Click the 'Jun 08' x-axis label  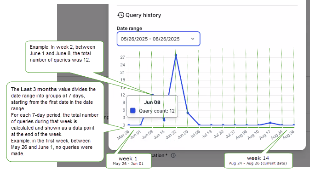[147, 135]
